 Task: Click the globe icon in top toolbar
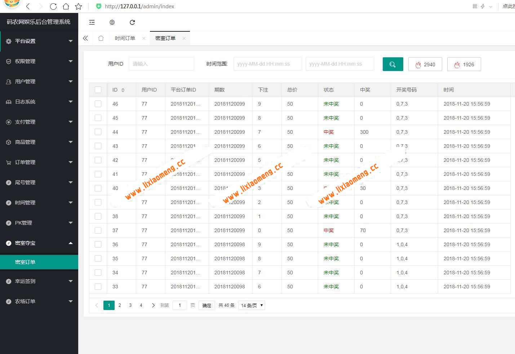pos(112,22)
